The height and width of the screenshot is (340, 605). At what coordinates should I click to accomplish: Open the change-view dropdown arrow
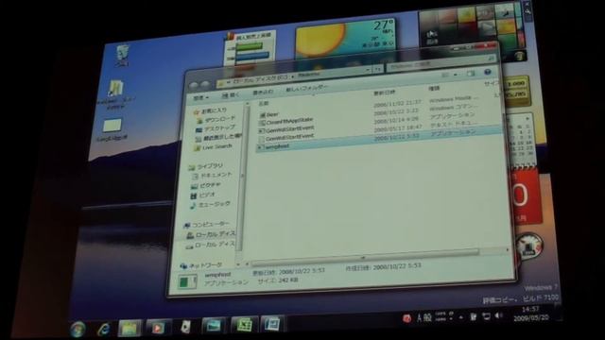[x=456, y=74]
